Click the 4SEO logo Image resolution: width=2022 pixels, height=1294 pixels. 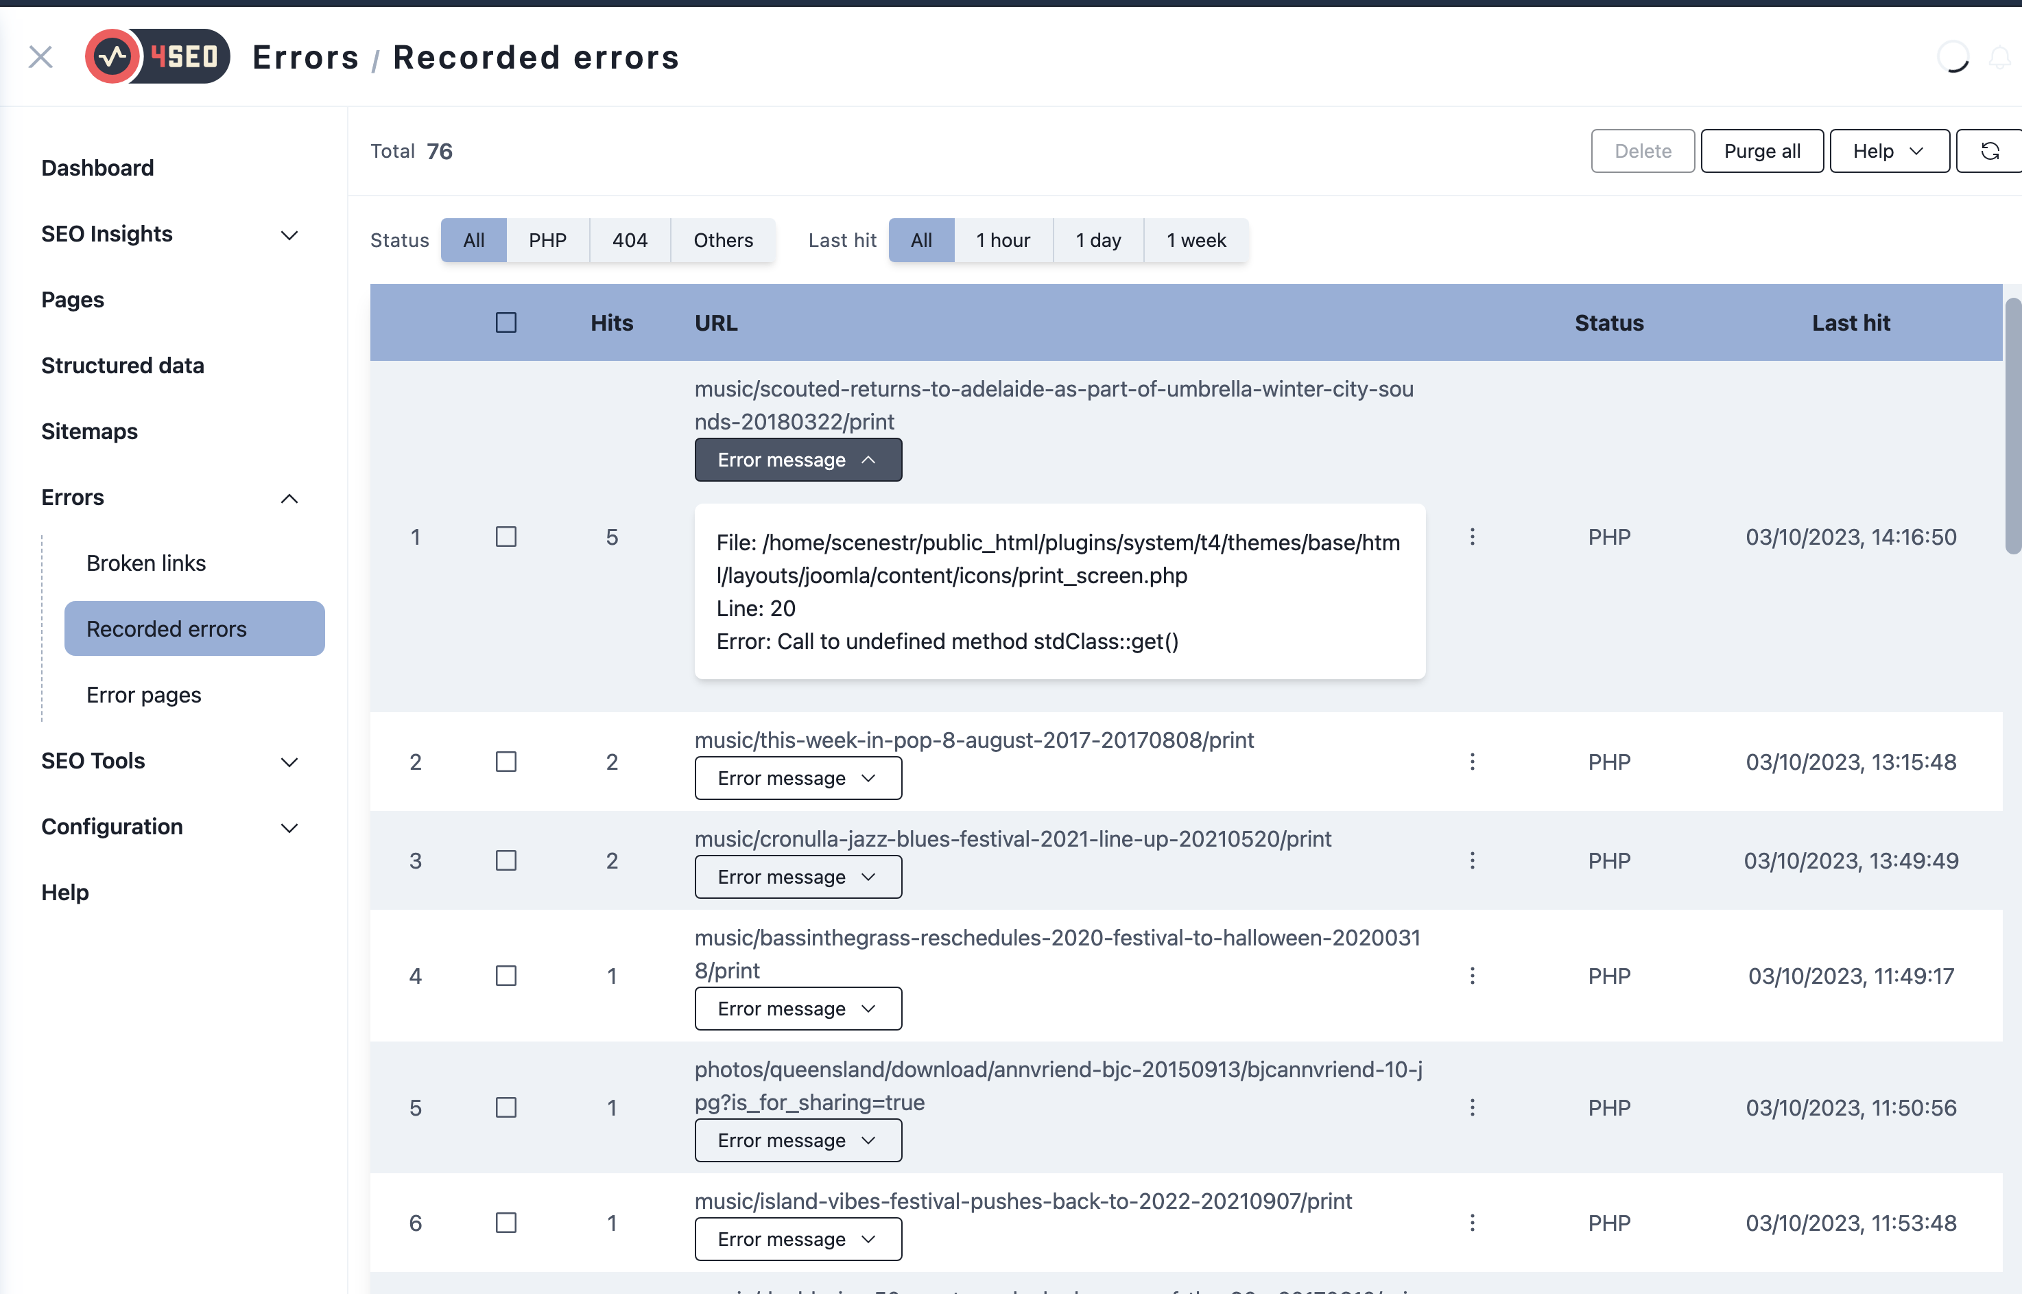tap(158, 57)
